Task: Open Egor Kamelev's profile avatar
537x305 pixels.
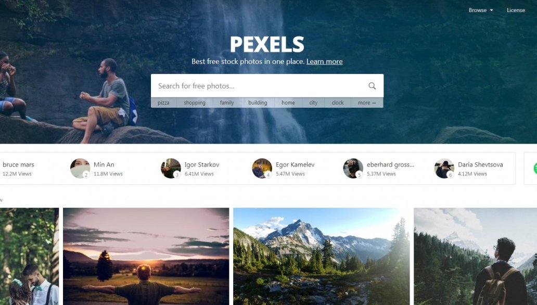Action: coord(262,168)
